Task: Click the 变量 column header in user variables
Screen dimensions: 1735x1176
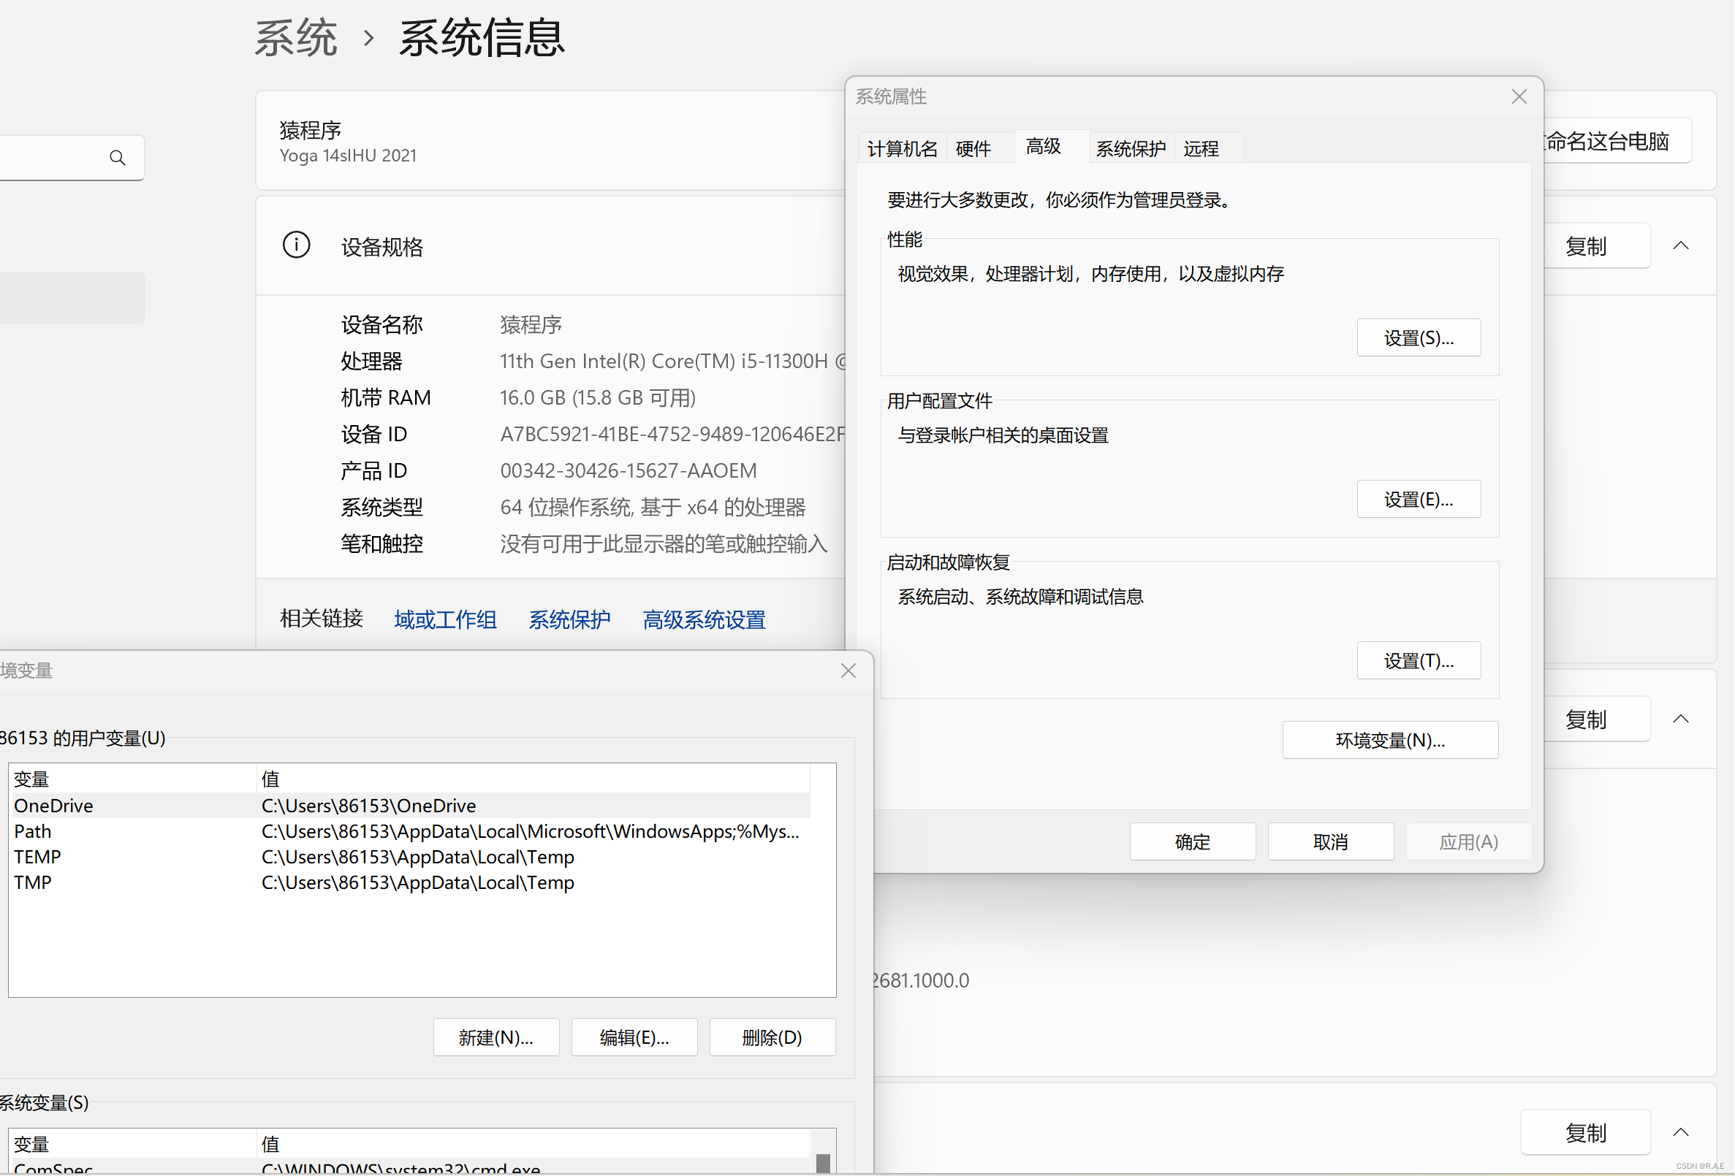Action: click(133, 779)
